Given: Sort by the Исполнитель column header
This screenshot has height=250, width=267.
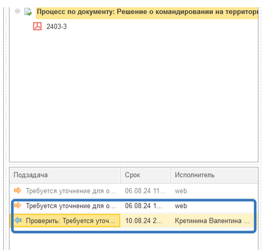Looking at the screenshot, I should [x=215, y=175].
